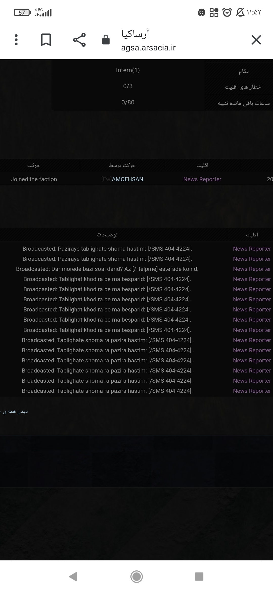
Task: Click the Joined the faction entry
Action: 34,179
